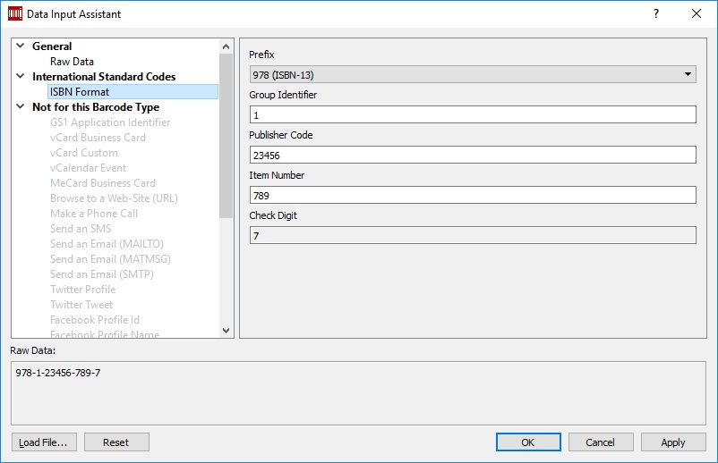Focus the Item Number input field
This screenshot has height=463, width=718.
473,195
